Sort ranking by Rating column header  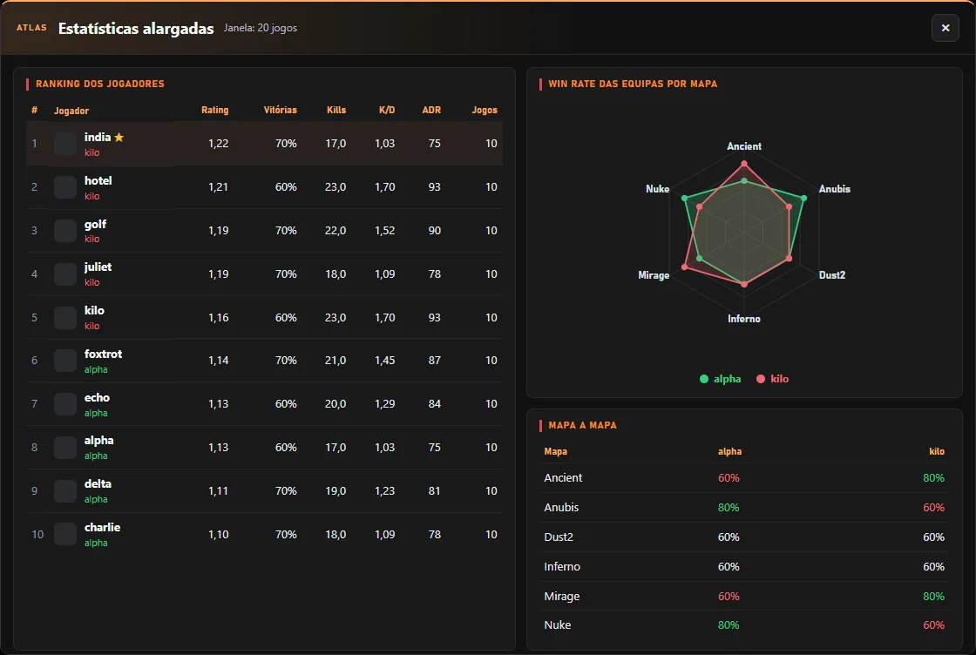[x=214, y=110]
